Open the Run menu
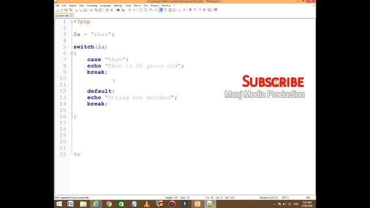370x208 pixels. click(146, 5)
